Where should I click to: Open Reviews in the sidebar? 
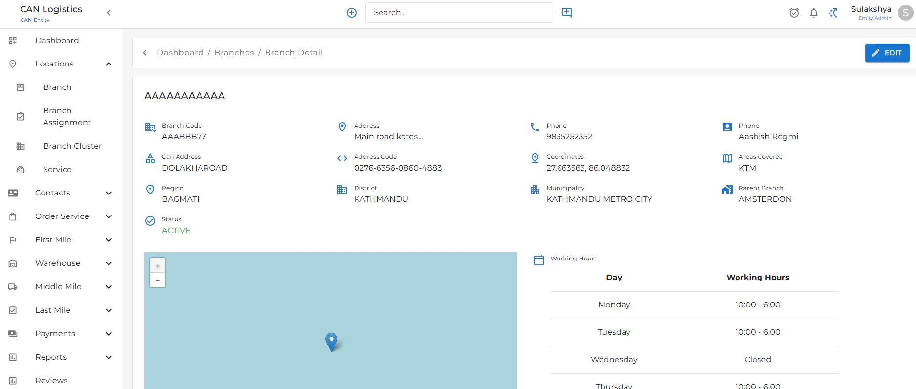[x=51, y=381]
